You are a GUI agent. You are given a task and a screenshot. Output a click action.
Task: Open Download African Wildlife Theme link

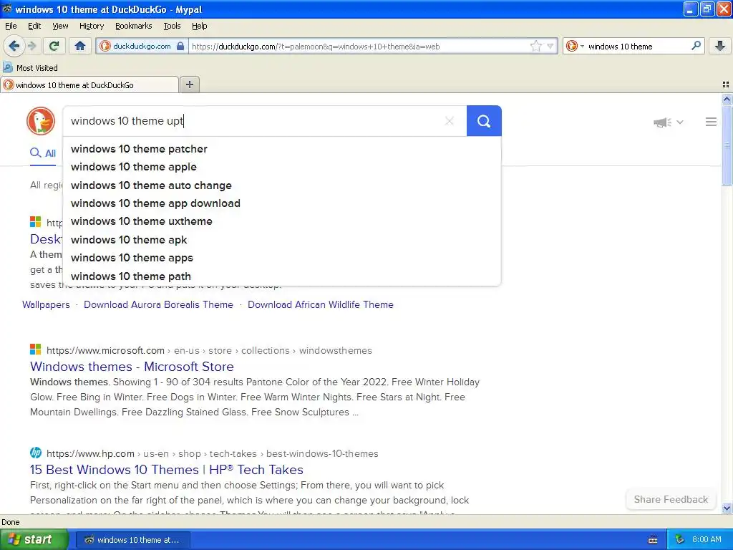click(x=321, y=304)
